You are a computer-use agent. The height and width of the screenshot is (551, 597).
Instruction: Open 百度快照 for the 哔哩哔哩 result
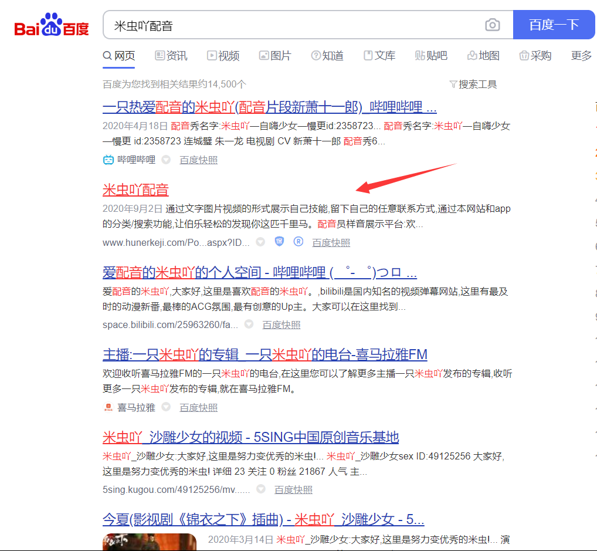(199, 160)
